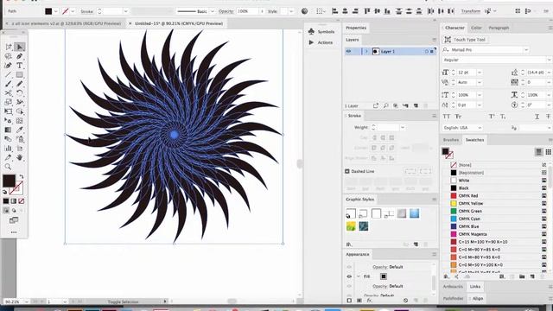
Task: Switch to Untitled-15 document tab
Action: (179, 23)
